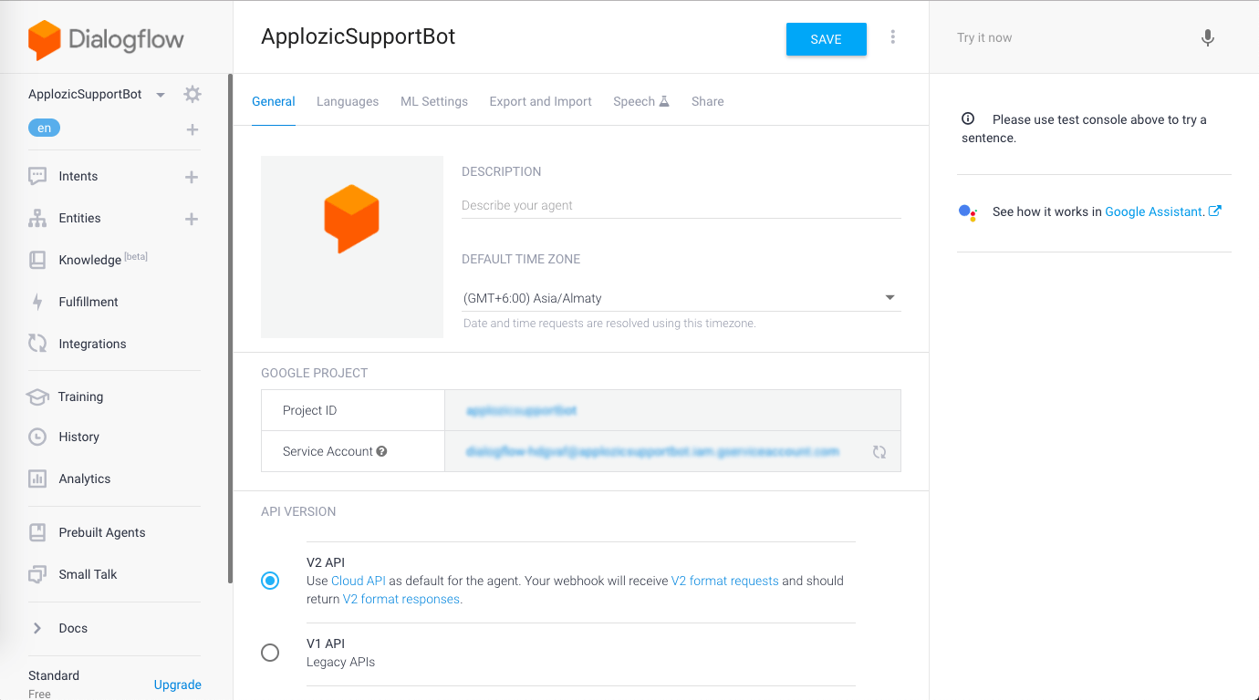Click the blurred service account email
Screen dimensions: 1259x700
coord(652,451)
